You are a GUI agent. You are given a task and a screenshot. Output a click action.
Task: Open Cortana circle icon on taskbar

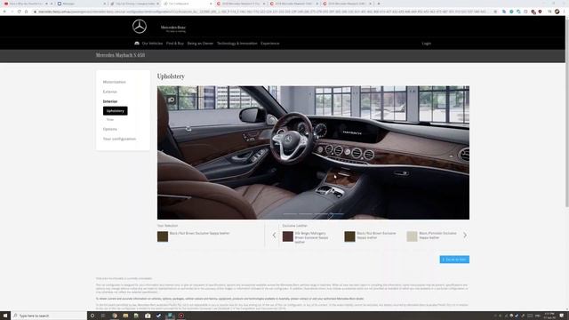click(x=92, y=316)
